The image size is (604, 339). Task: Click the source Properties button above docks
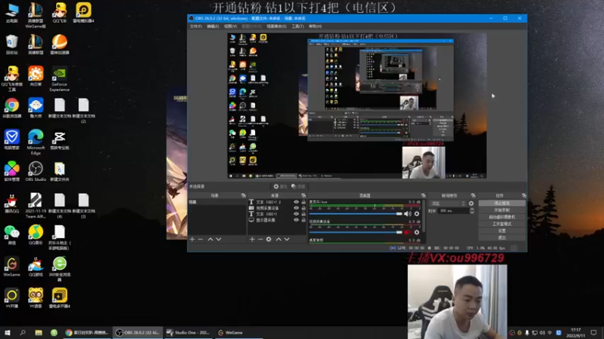tap(280, 186)
